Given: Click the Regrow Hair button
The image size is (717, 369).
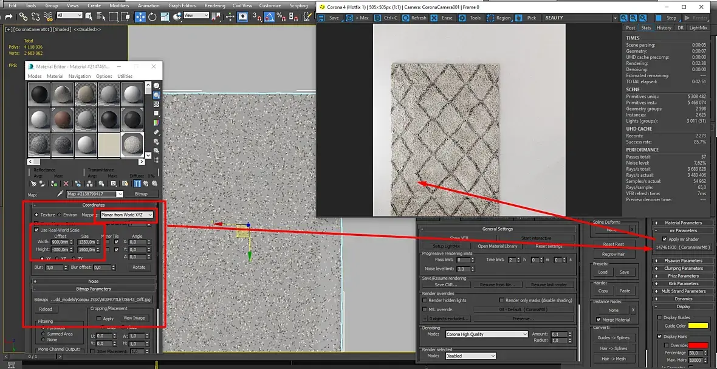Looking at the screenshot, I should [613, 254].
